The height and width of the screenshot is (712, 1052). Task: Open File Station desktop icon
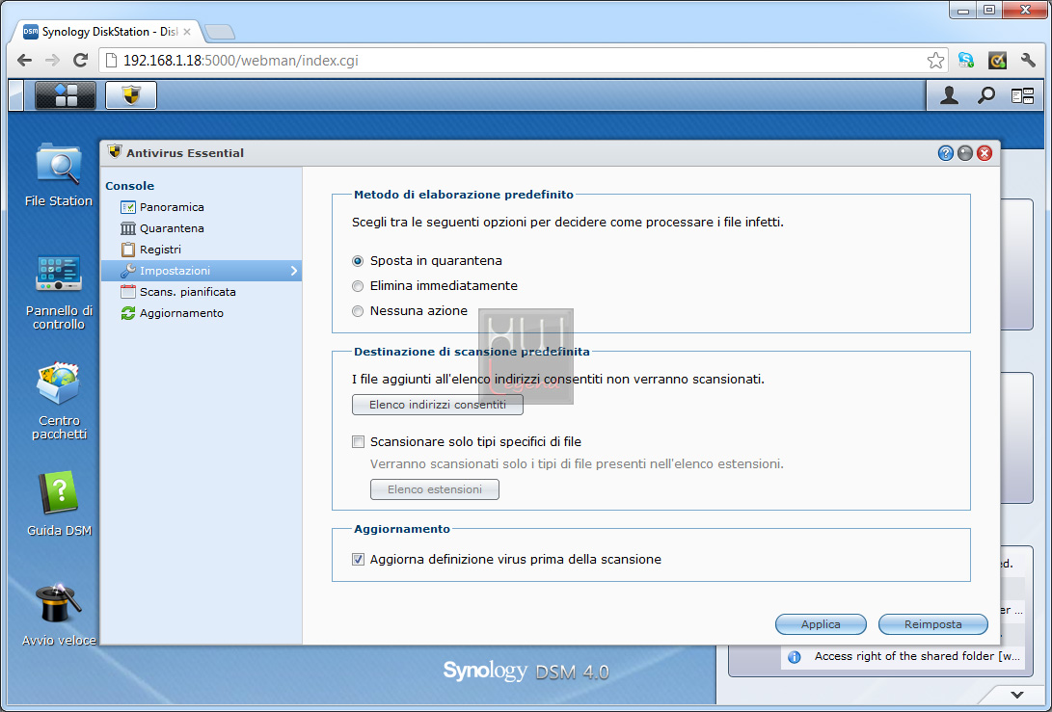59,175
